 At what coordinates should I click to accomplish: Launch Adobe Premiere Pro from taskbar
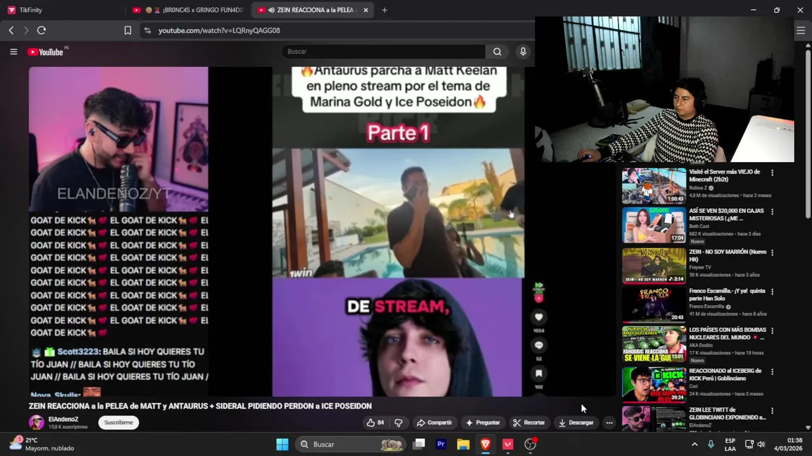point(441,444)
